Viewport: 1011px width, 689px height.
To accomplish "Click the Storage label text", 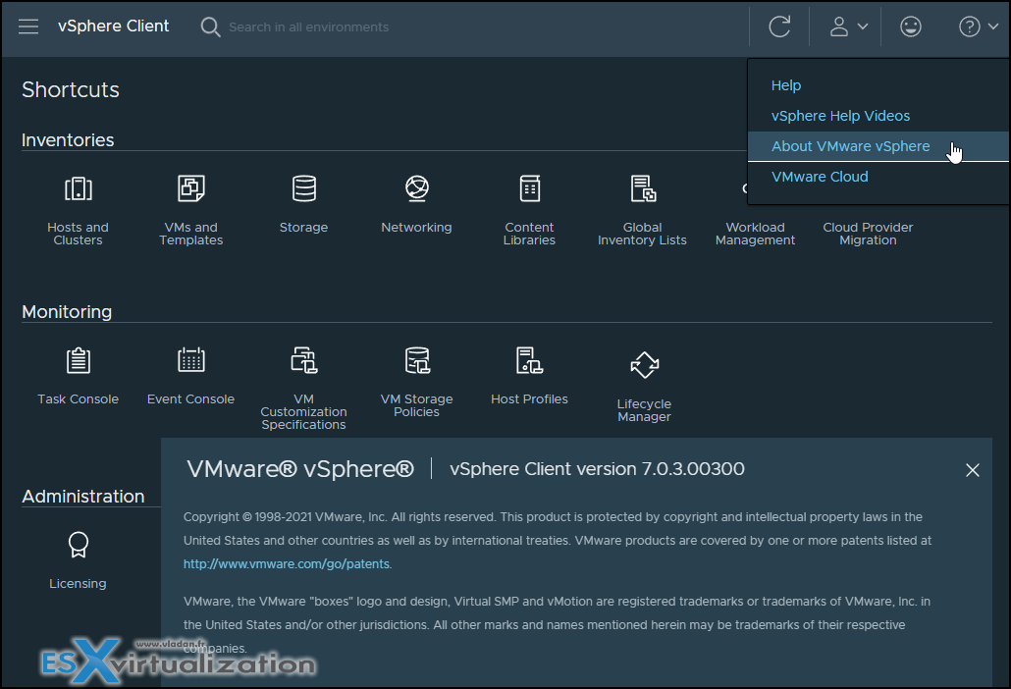I will (303, 228).
